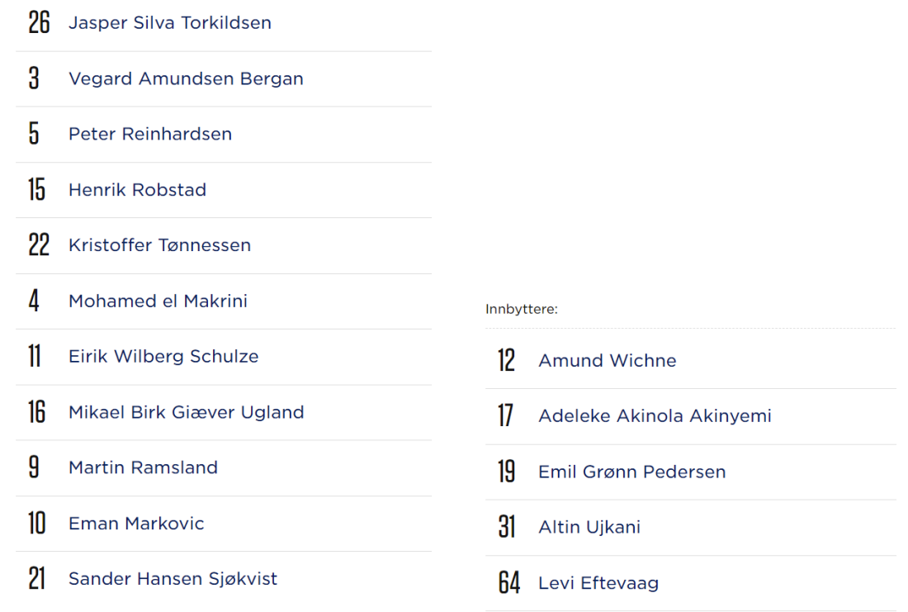This screenshot has height=612, width=908.
Task: Click on Mikael Birk Giæver Ugland
Action: (186, 412)
